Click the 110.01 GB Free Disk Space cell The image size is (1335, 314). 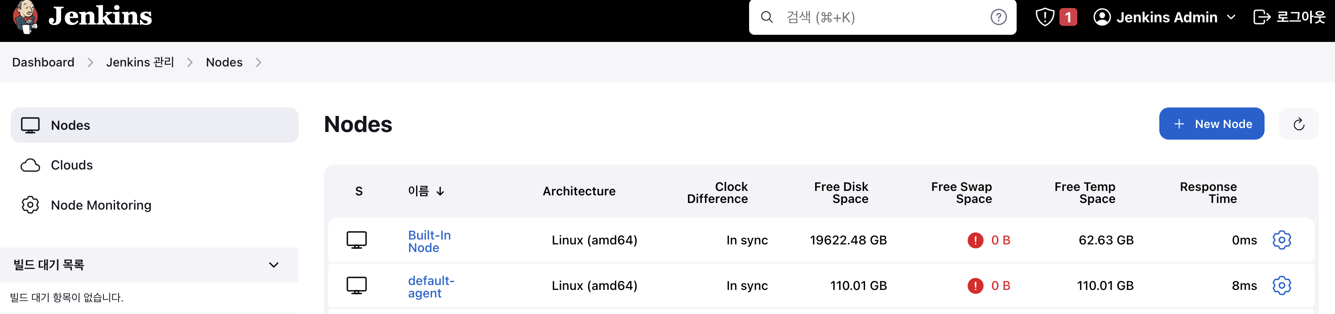(858, 285)
